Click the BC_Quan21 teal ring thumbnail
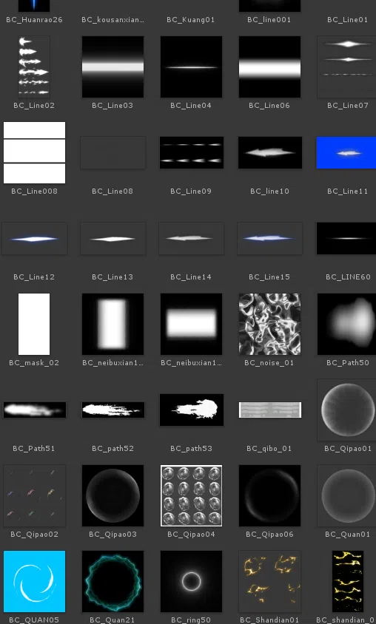376x624 pixels. [113, 581]
